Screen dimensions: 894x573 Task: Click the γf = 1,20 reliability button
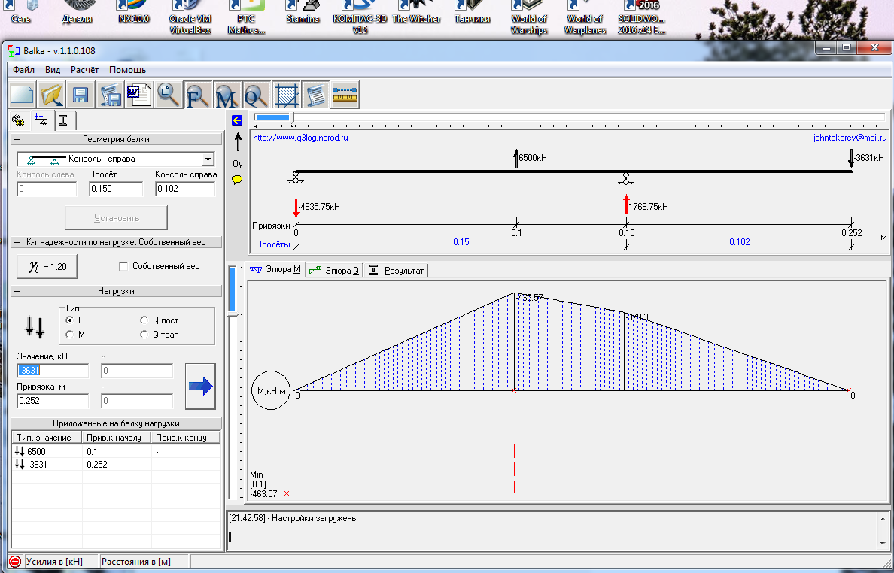tap(47, 266)
